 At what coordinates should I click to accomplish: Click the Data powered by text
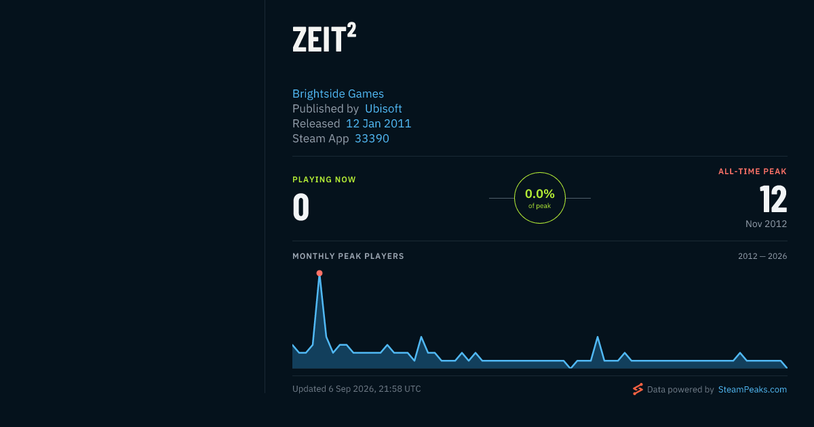(680, 390)
